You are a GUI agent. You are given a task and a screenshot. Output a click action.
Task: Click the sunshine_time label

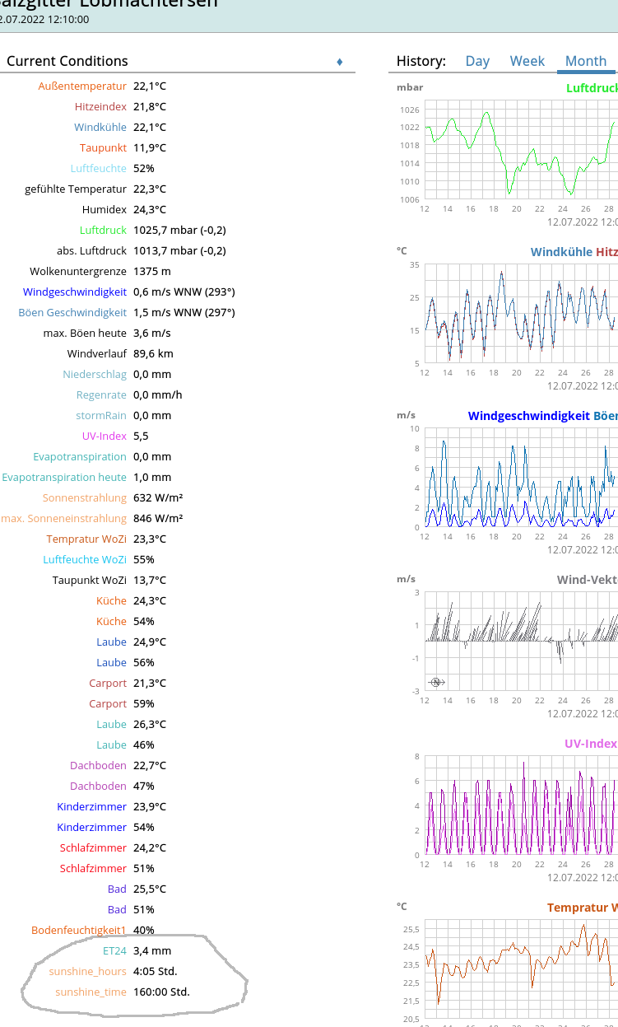click(x=91, y=992)
